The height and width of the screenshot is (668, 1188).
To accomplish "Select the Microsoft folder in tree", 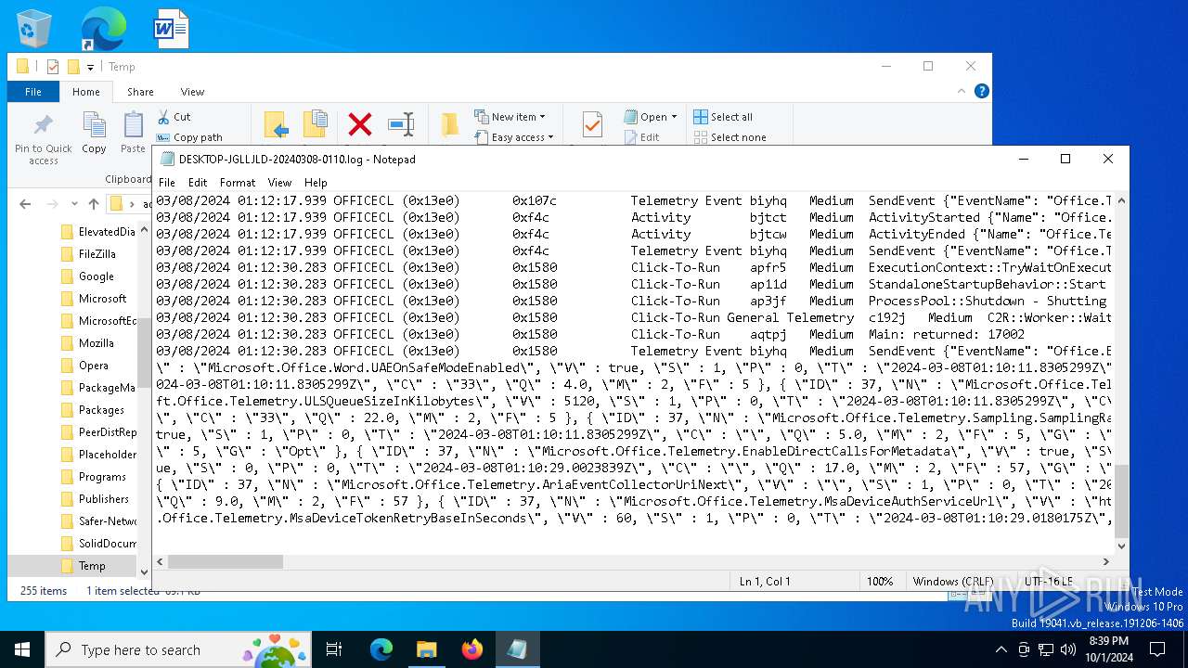I will coord(102,298).
